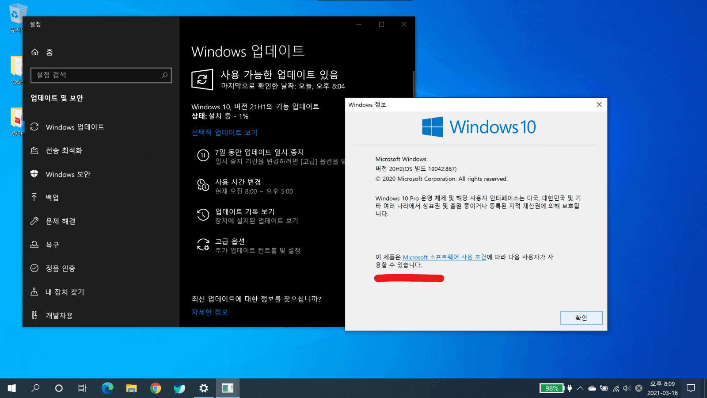Show hidden tray icons chevron
This screenshot has width=707, height=398.
[x=580, y=388]
